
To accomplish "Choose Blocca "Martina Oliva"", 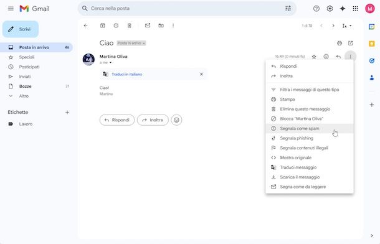I will 310,119.
